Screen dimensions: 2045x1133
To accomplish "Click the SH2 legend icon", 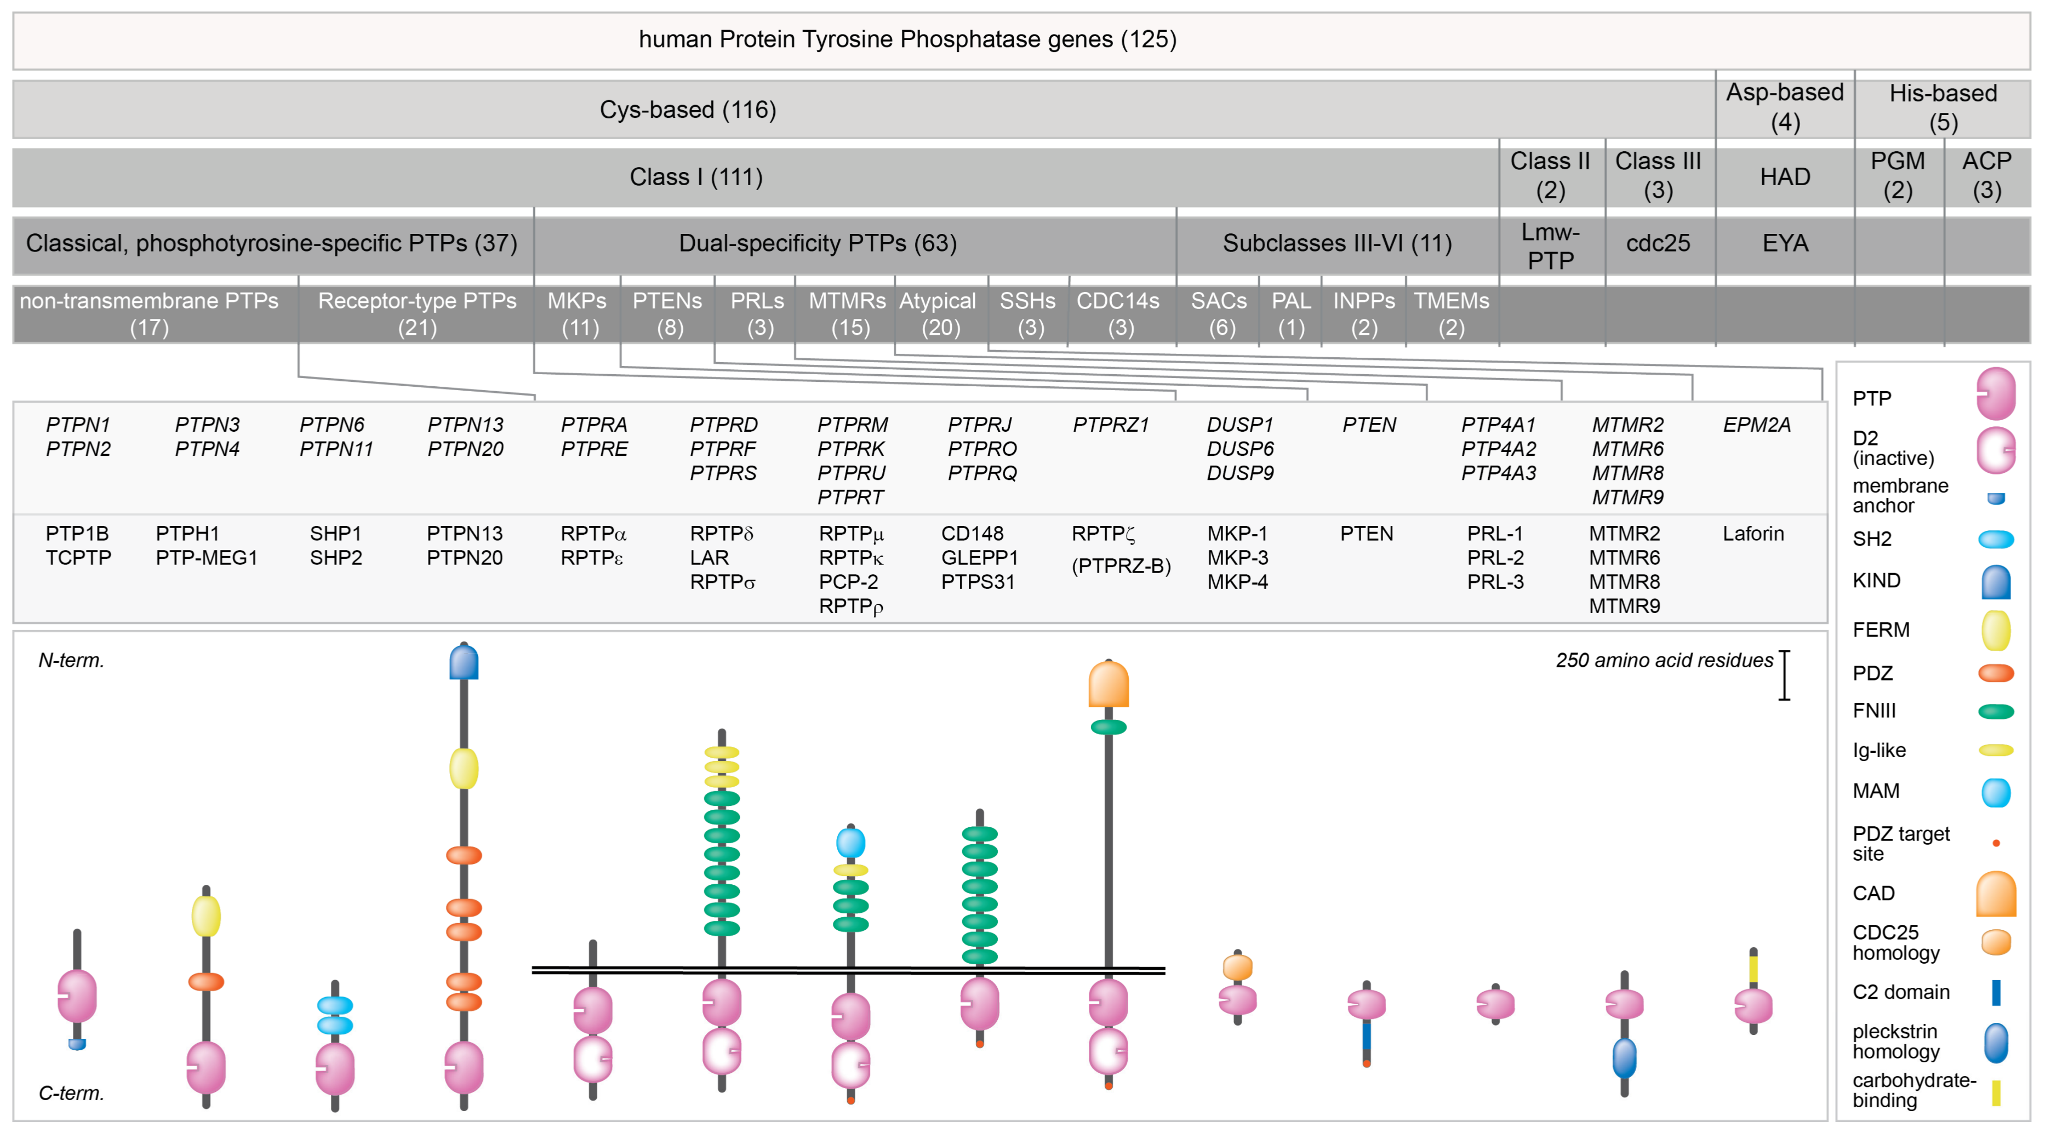I will (1996, 540).
